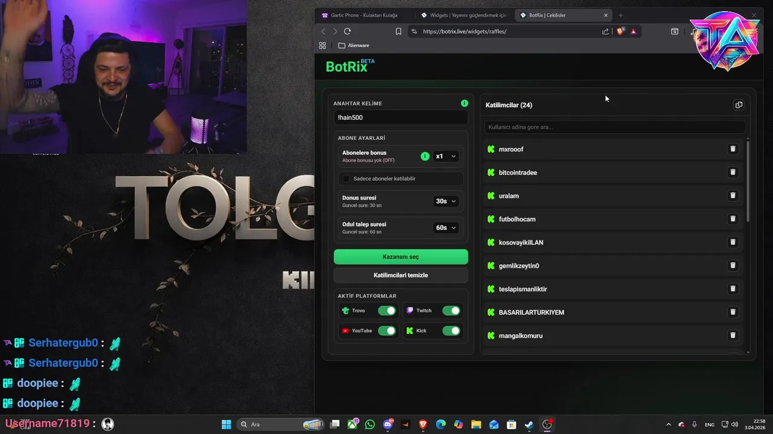Image resolution: width=773 pixels, height=434 pixels.
Task: Click Katilimcilari temizle button
Action: point(401,275)
